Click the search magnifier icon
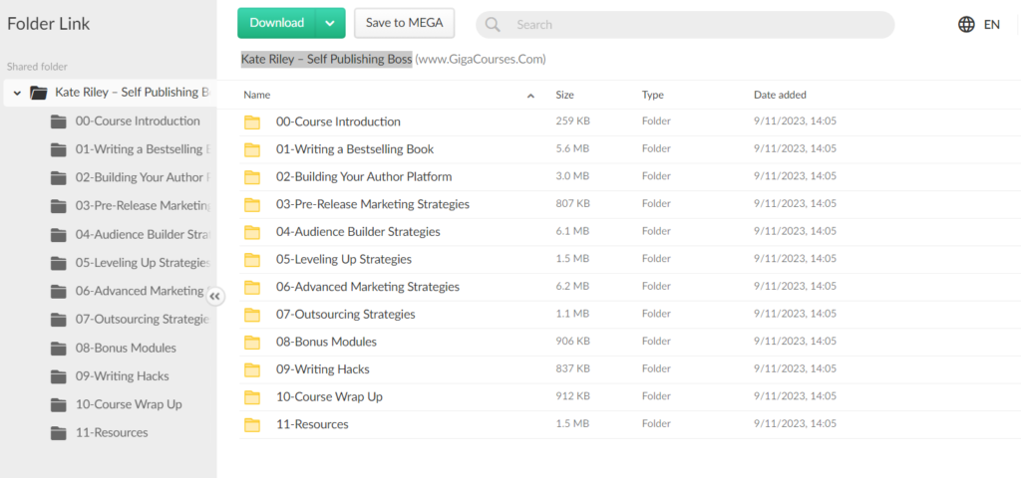The height and width of the screenshot is (478, 1021). [493, 25]
